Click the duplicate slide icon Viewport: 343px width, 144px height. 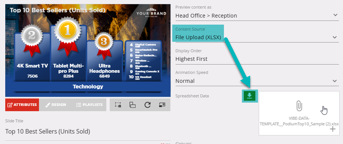(133, 105)
